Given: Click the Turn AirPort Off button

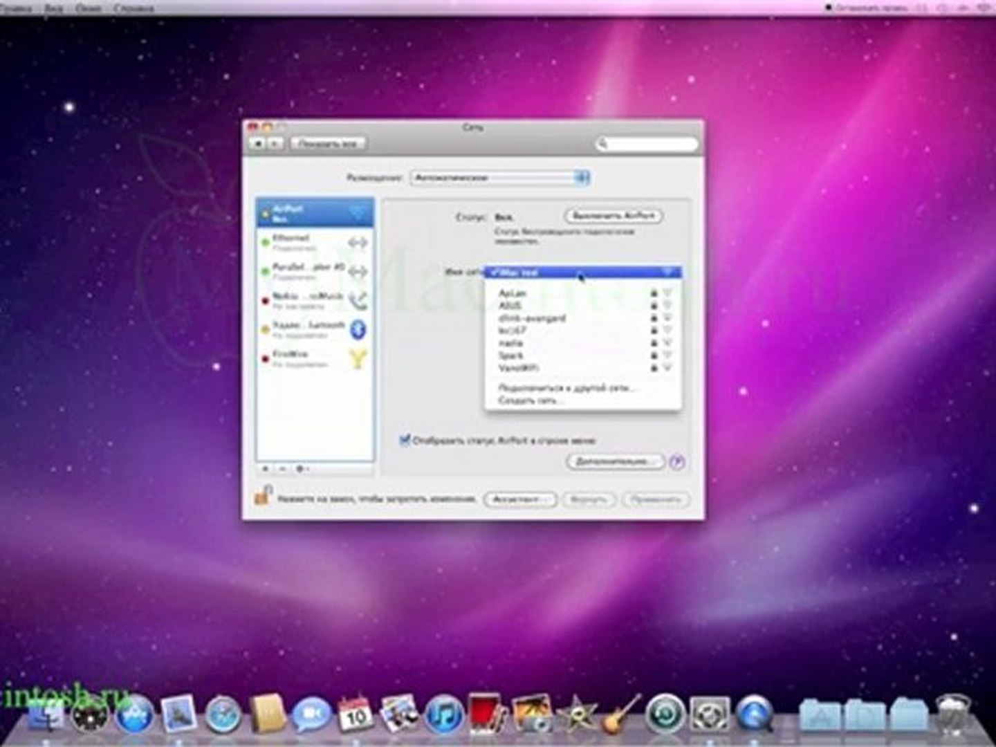Looking at the screenshot, I should [614, 216].
